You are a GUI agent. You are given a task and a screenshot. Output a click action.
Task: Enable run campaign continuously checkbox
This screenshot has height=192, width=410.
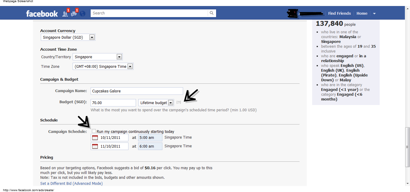pyautogui.click(x=94, y=131)
